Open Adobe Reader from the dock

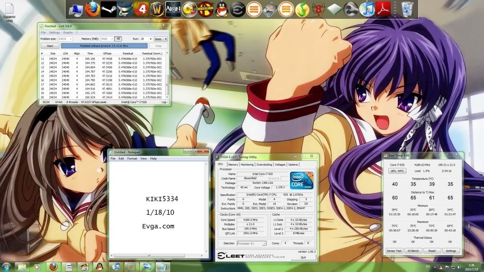382,9
